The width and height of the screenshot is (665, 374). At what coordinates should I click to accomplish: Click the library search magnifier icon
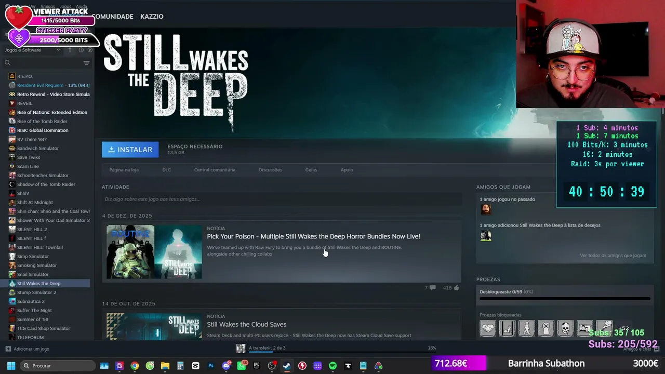tap(7, 63)
